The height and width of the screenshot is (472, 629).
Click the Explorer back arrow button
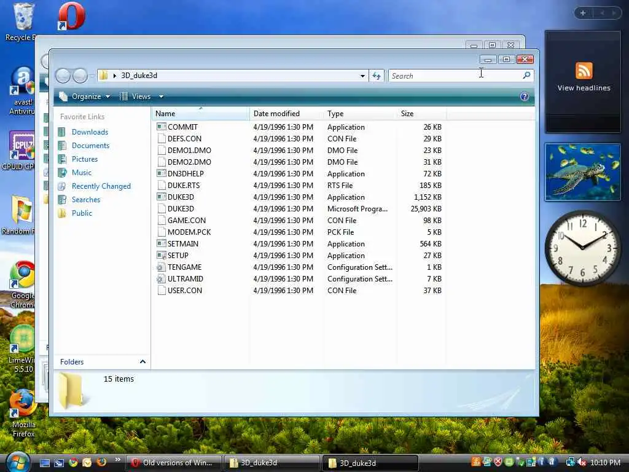63,76
